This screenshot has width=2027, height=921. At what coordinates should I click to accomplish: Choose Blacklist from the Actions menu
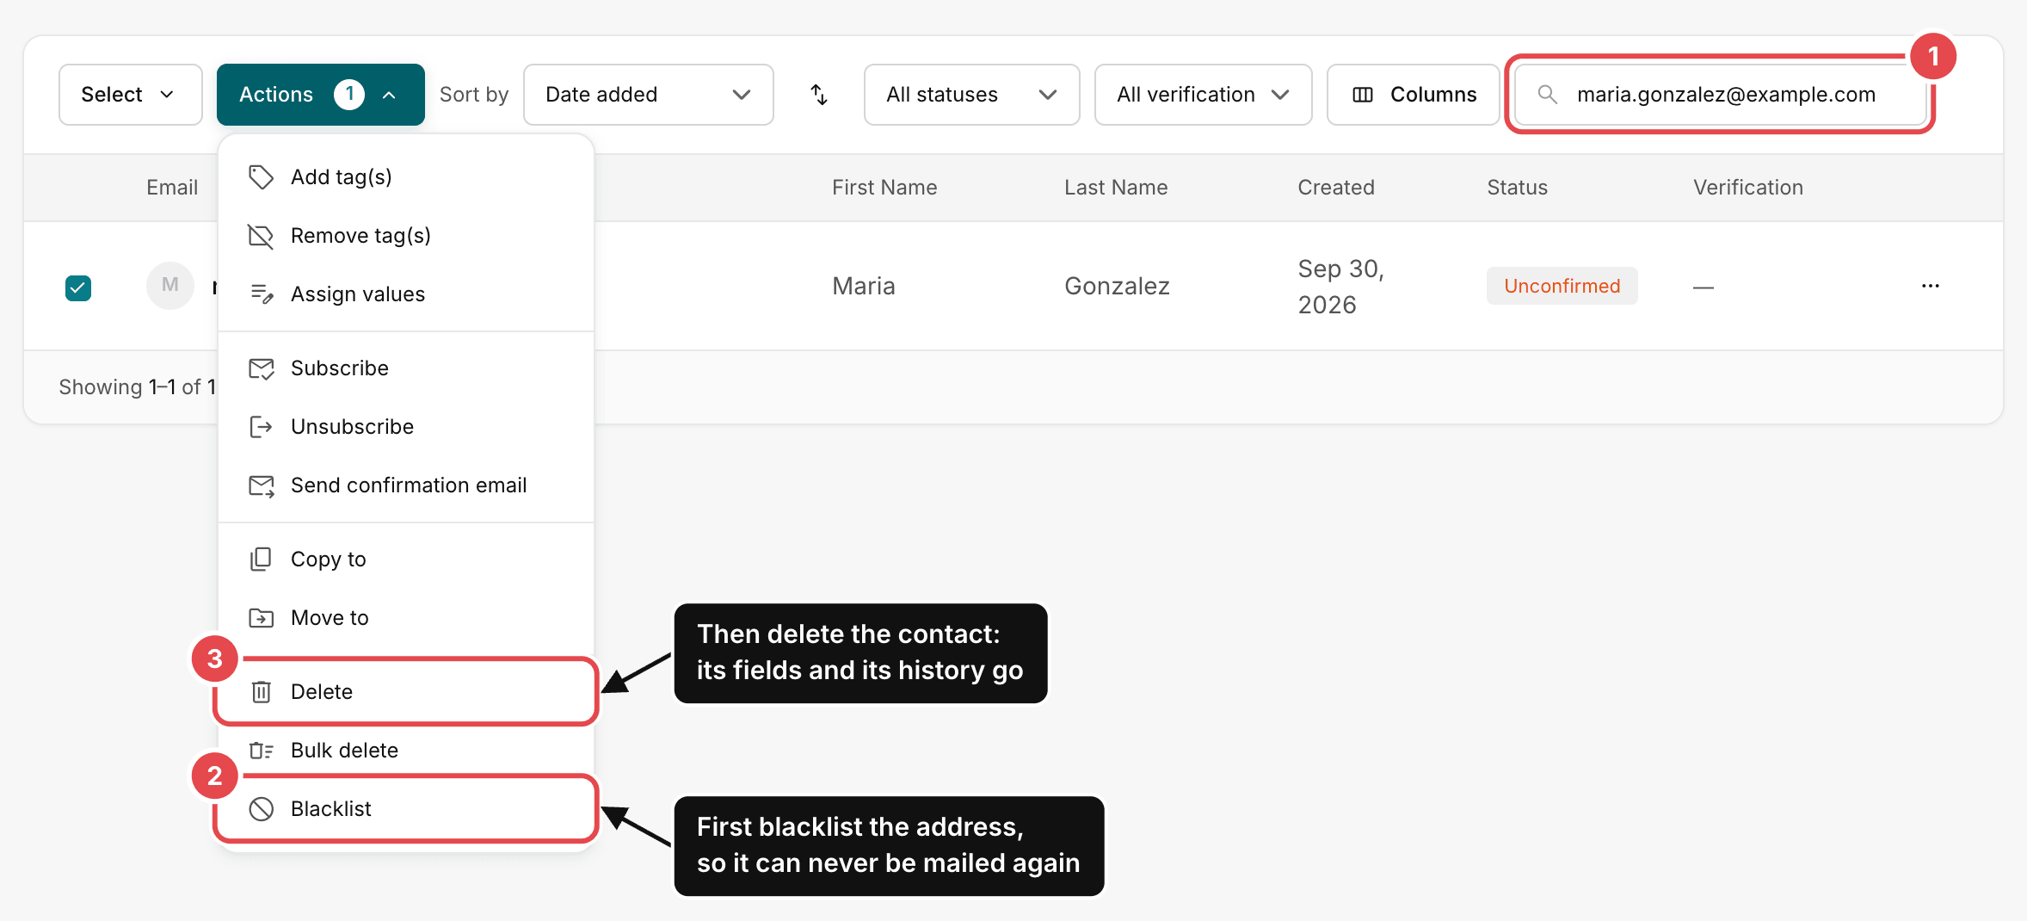pos(406,809)
